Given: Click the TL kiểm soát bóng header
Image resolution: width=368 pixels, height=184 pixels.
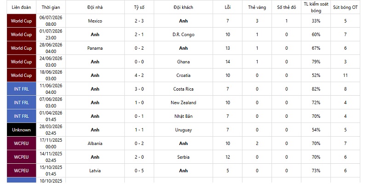Looking at the screenshot, I should coord(316,7).
